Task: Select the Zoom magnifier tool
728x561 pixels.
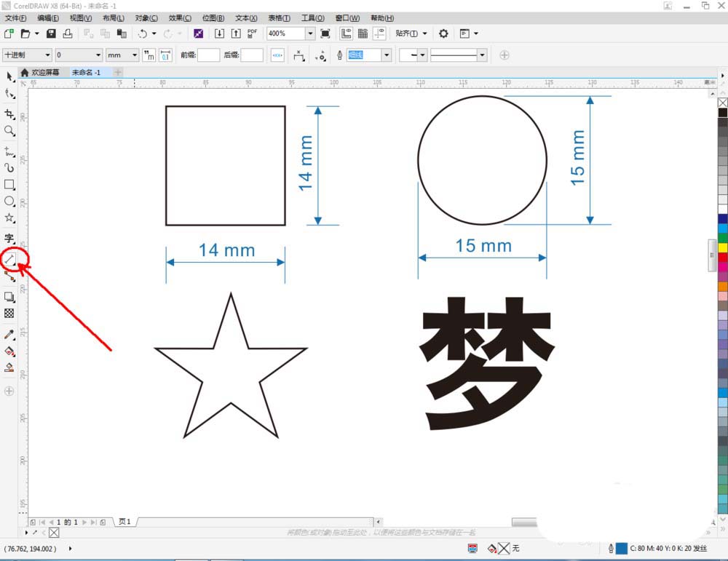Action: (9, 131)
